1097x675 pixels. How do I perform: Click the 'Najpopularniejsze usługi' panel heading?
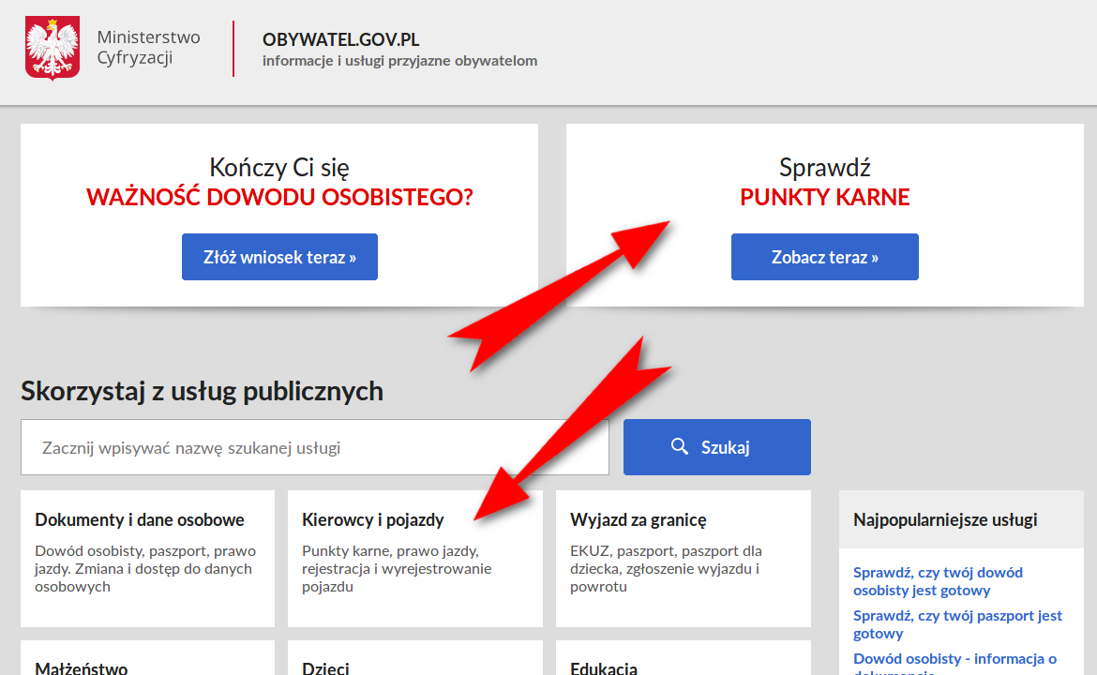coord(945,519)
